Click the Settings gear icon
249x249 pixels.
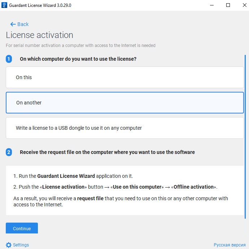point(9,245)
